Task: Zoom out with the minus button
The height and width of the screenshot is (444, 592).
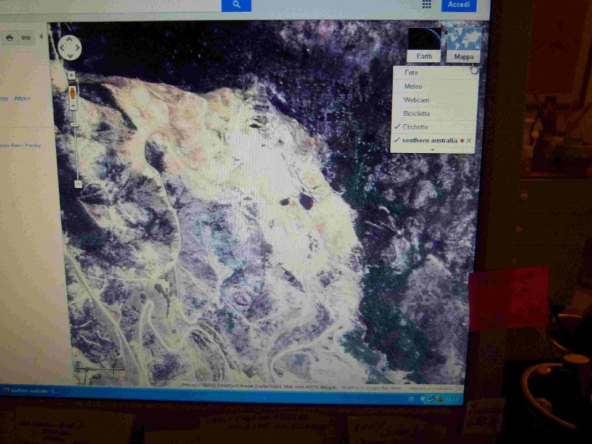Action: coord(78,184)
